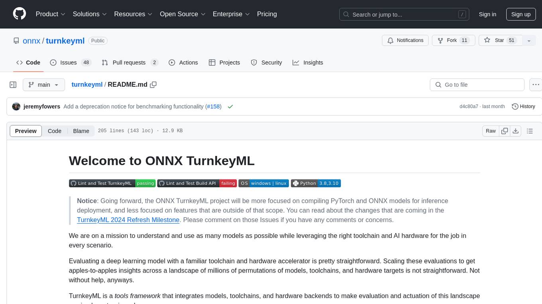This screenshot has width=542, height=304.
Task: Expand the Product menu
Action: [51, 14]
